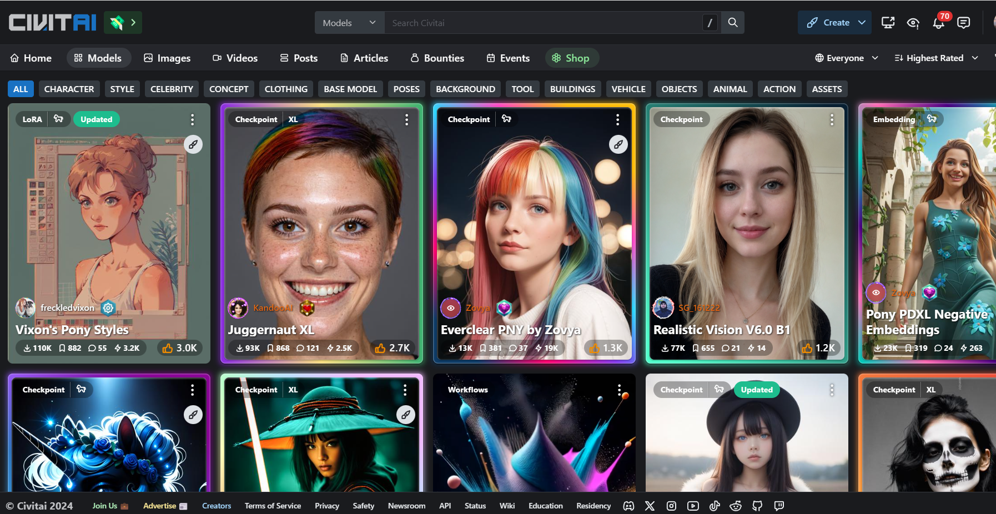Viewport: 996px width, 514px height.
Task: Filter by STYLE category
Action: pos(122,89)
